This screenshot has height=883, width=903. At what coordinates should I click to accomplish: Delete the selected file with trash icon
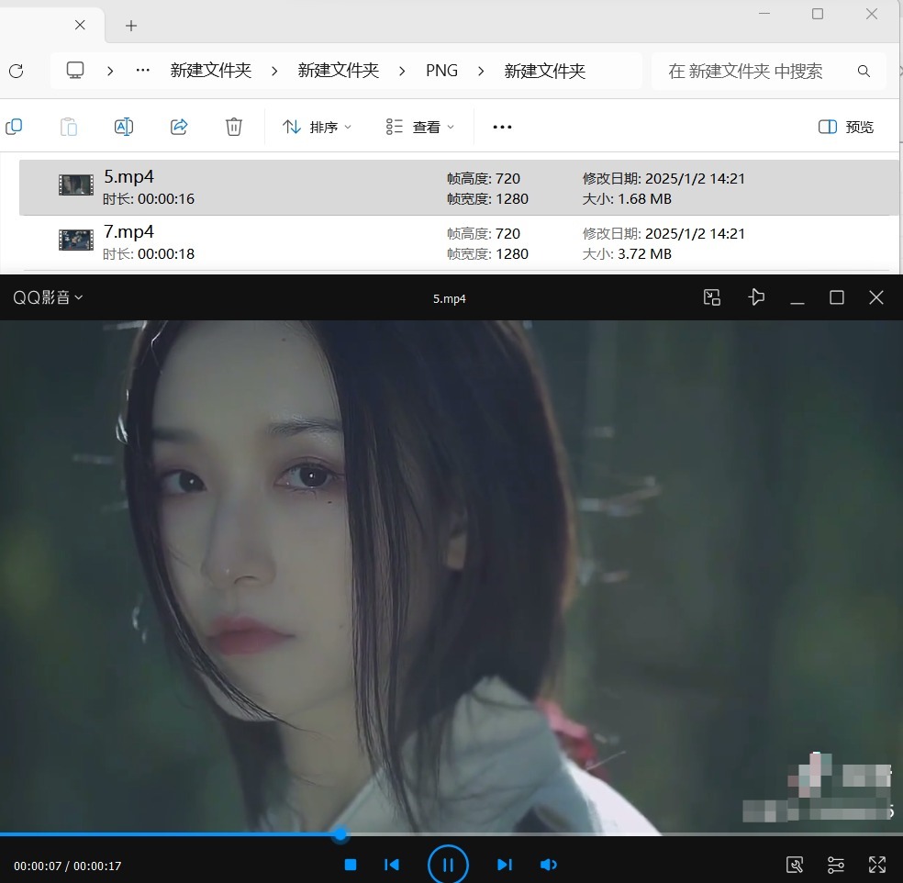pos(234,126)
